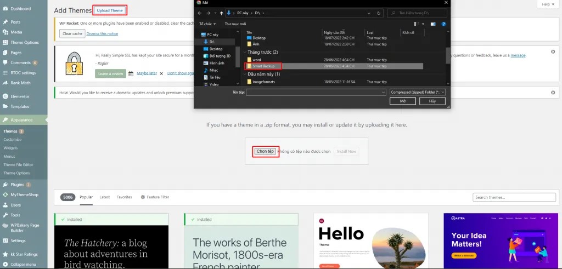Toggle the preview pane icon

pos(433,24)
